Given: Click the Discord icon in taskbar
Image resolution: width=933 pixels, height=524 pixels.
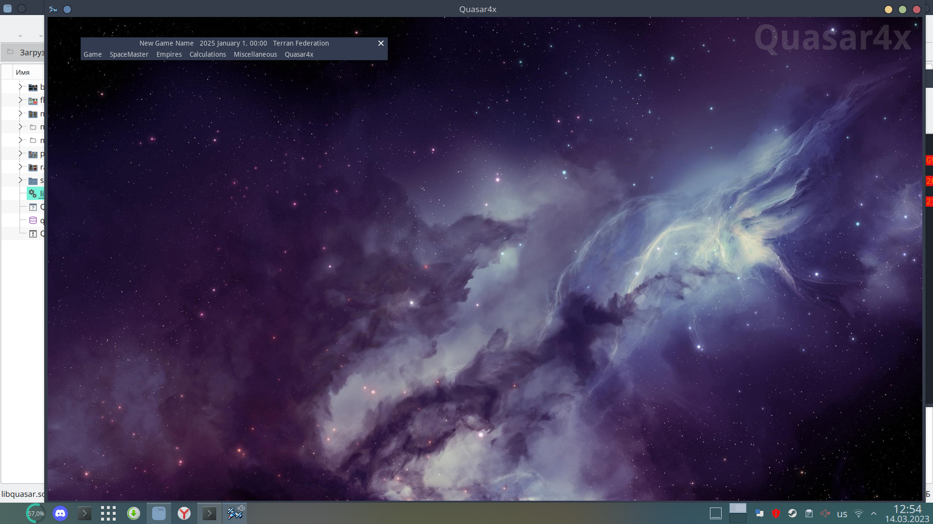Looking at the screenshot, I should (60, 513).
